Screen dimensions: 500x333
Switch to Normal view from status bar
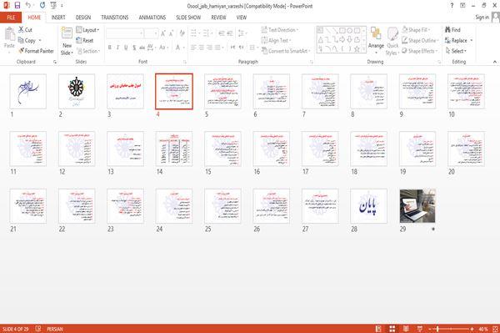(x=378, y=329)
